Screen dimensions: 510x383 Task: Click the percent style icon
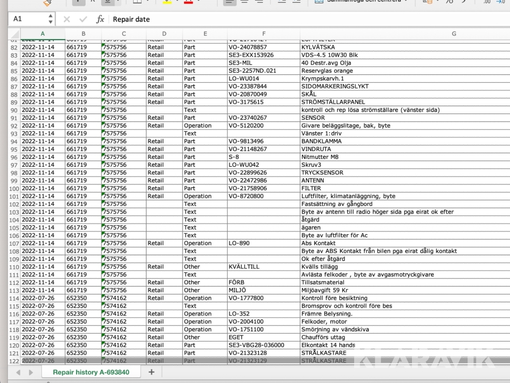(x=449, y=2)
